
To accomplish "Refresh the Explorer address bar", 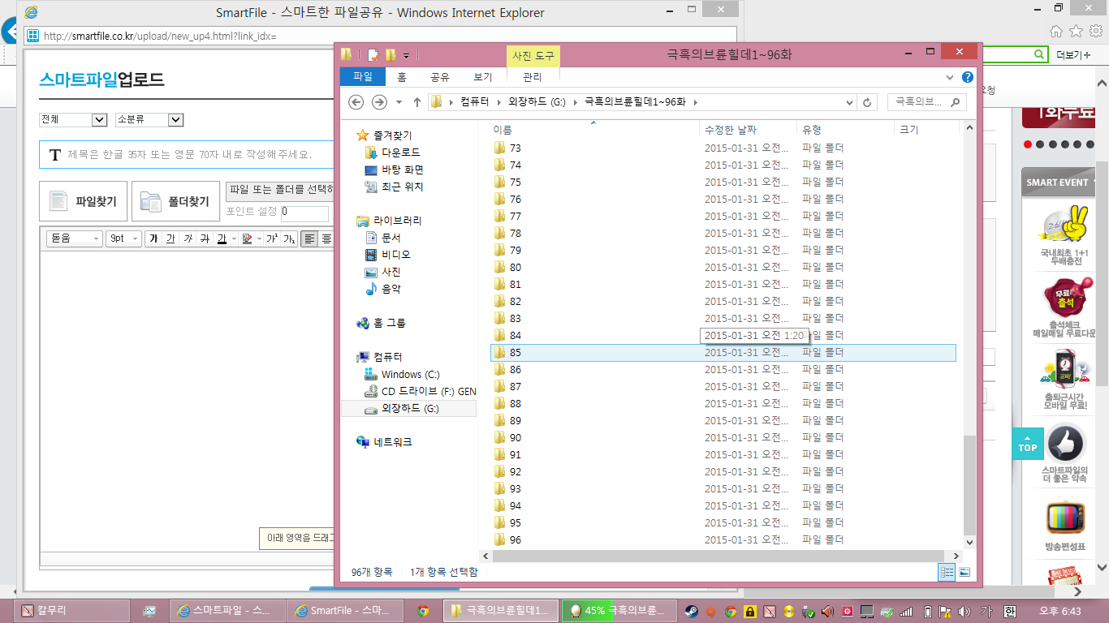I will [867, 102].
